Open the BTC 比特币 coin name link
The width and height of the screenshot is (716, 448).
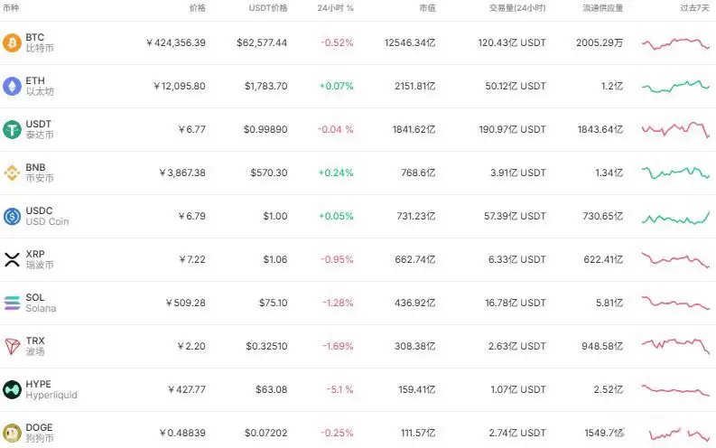click(x=40, y=42)
